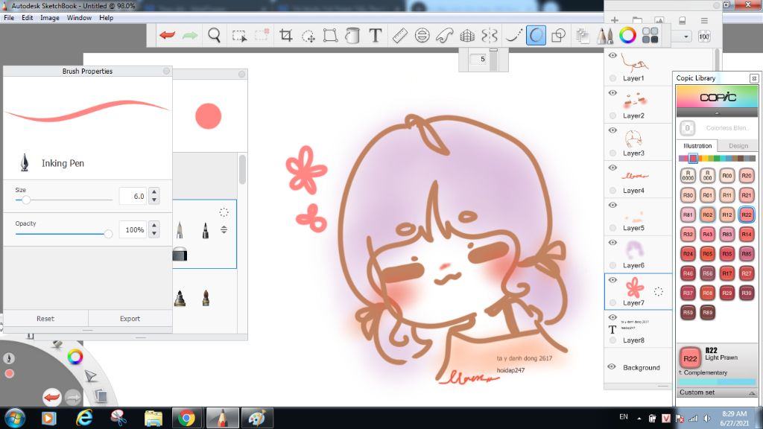Click the clear layer icon in layers panel

[x=683, y=20]
